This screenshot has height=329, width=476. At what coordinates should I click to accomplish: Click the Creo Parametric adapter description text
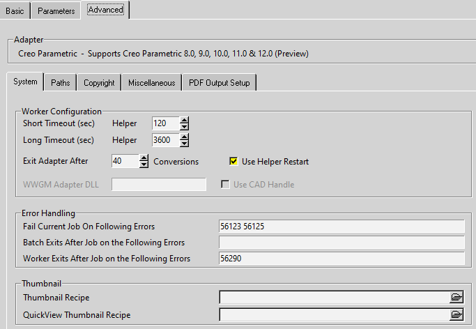[163, 54]
